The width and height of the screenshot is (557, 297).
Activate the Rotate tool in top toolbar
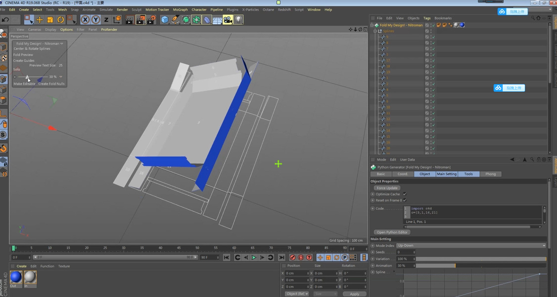click(61, 20)
